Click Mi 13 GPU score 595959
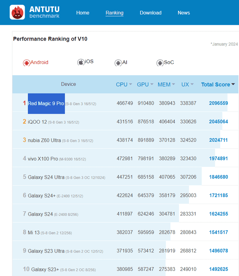This screenshot has height=276, width=239. point(146,232)
